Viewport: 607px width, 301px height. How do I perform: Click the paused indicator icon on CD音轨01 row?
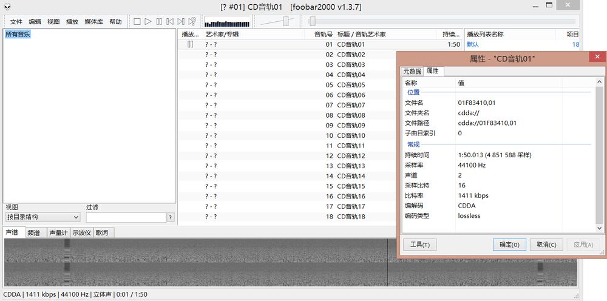[190, 44]
